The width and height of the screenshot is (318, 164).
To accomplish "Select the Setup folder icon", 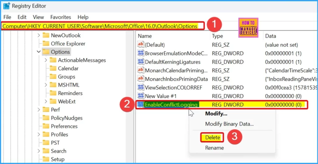I will click(x=46, y=159).
